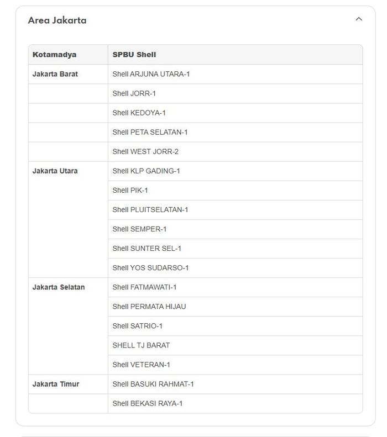Click the Jakarta Selatan region cell
387x437 pixels.
pyautogui.click(x=59, y=287)
